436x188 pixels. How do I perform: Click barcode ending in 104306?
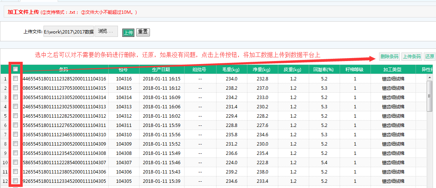64,172
